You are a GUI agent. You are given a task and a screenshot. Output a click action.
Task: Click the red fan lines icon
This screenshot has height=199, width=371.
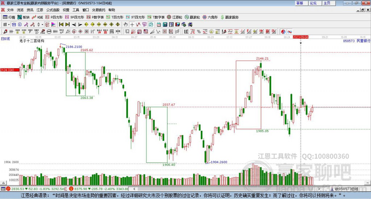pyautogui.click(x=133, y=31)
